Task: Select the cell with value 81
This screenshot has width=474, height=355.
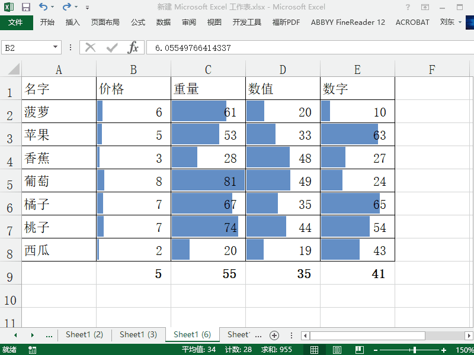Action: (209, 180)
